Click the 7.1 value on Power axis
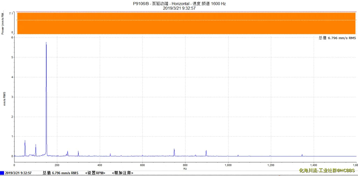Screen dimensions: 358x176 12,13
